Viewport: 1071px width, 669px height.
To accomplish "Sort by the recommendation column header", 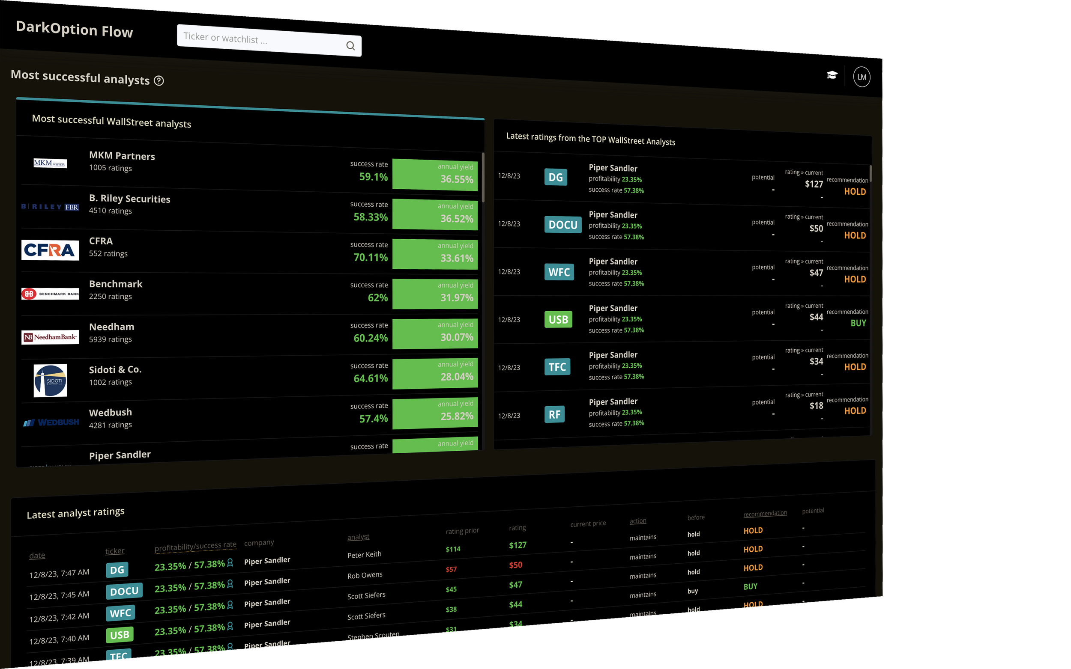I will (765, 512).
